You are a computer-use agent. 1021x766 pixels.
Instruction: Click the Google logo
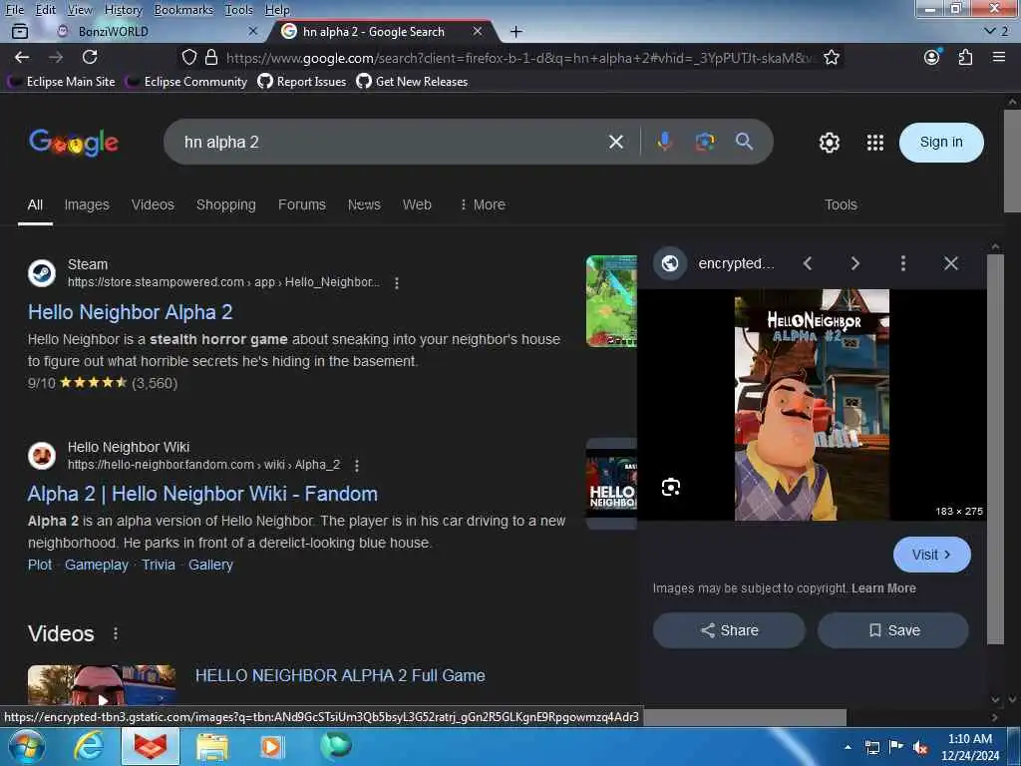pyautogui.click(x=74, y=142)
